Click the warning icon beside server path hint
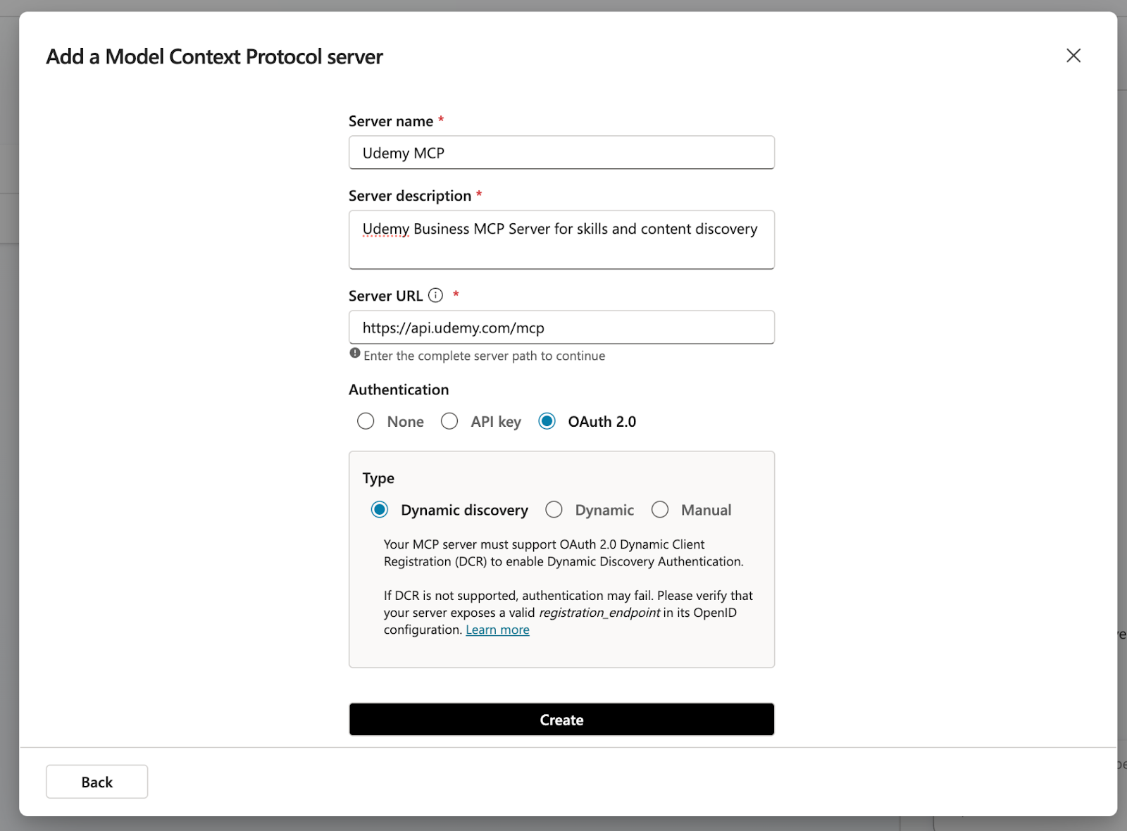The height and width of the screenshot is (831, 1127). pos(355,354)
